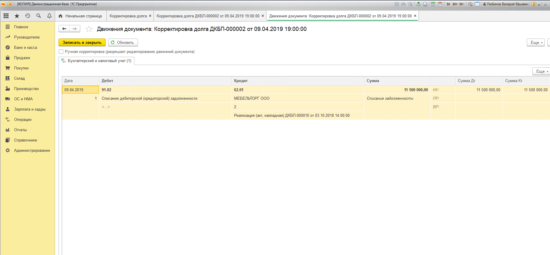The height and width of the screenshot is (255, 550).
Task: Open Склад section
Action: click(27, 78)
